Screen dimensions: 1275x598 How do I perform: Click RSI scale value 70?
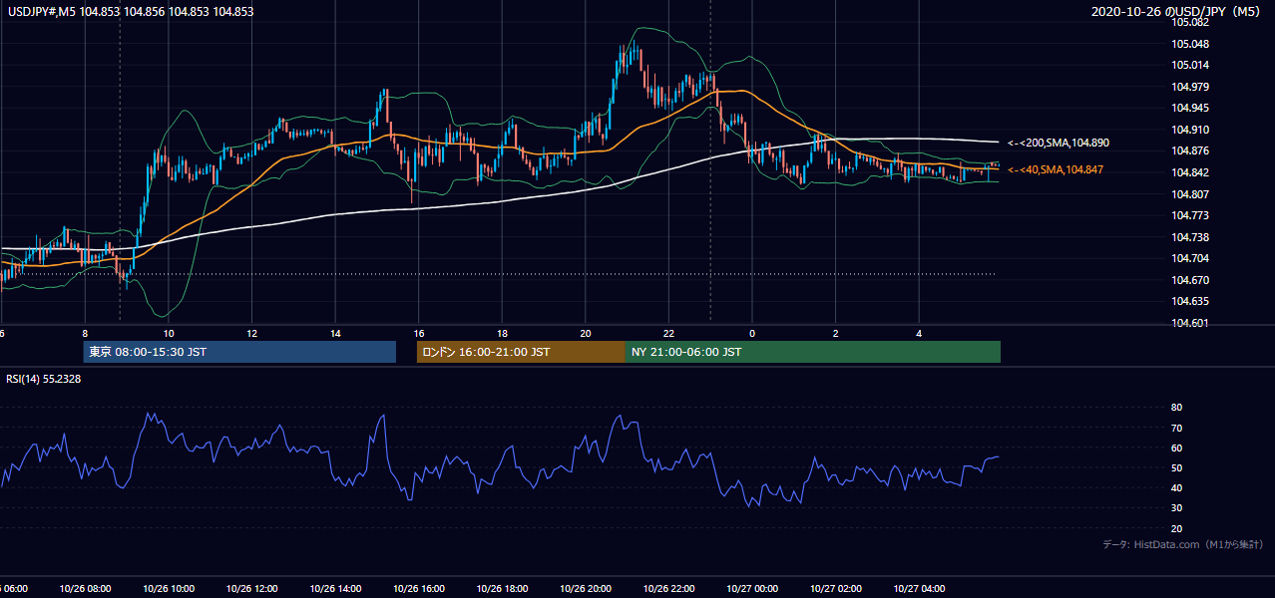click(1177, 428)
